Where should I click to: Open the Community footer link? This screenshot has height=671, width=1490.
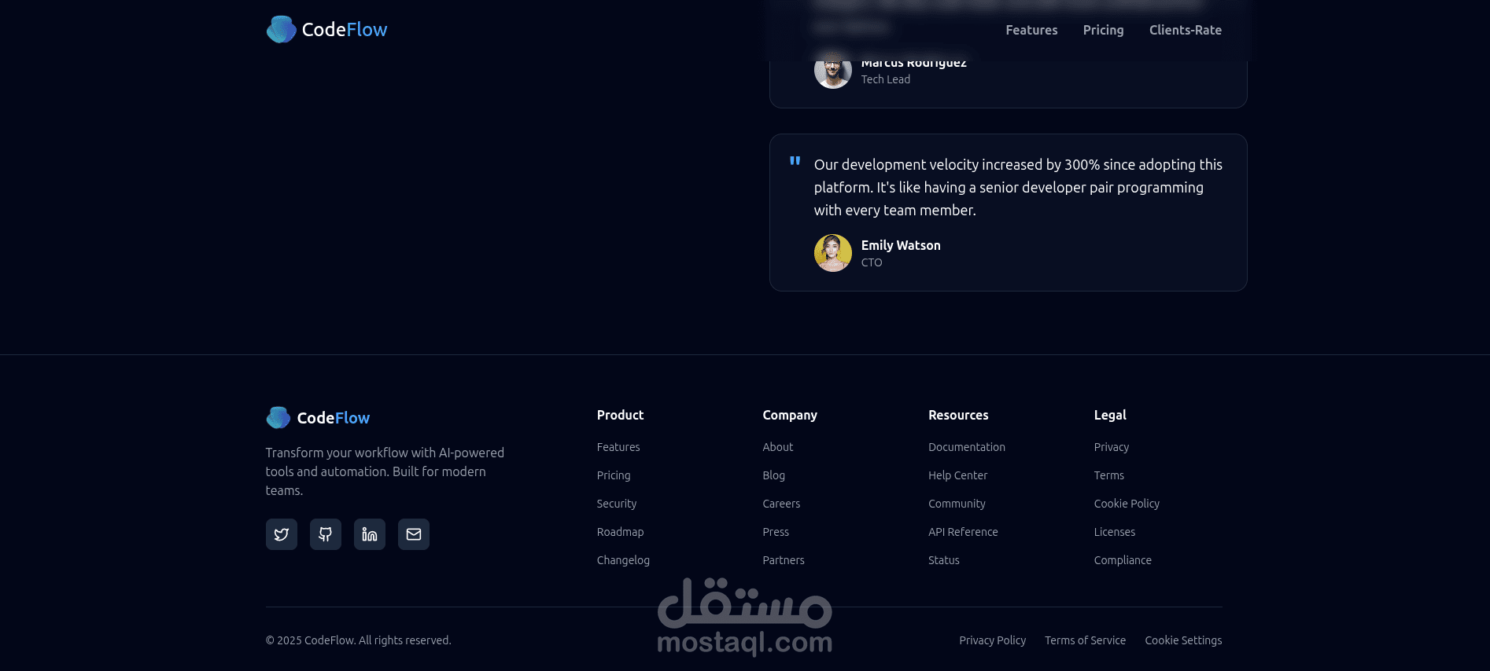pyautogui.click(x=957, y=504)
